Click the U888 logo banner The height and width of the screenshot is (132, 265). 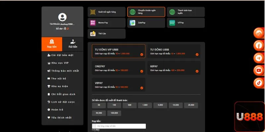pyautogui.click(x=250, y=117)
